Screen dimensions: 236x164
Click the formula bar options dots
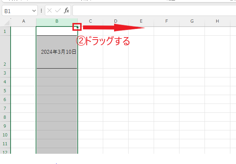41,11
